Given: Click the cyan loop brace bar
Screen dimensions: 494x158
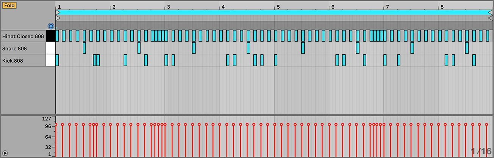Looking at the screenshot, I should pos(274,12).
